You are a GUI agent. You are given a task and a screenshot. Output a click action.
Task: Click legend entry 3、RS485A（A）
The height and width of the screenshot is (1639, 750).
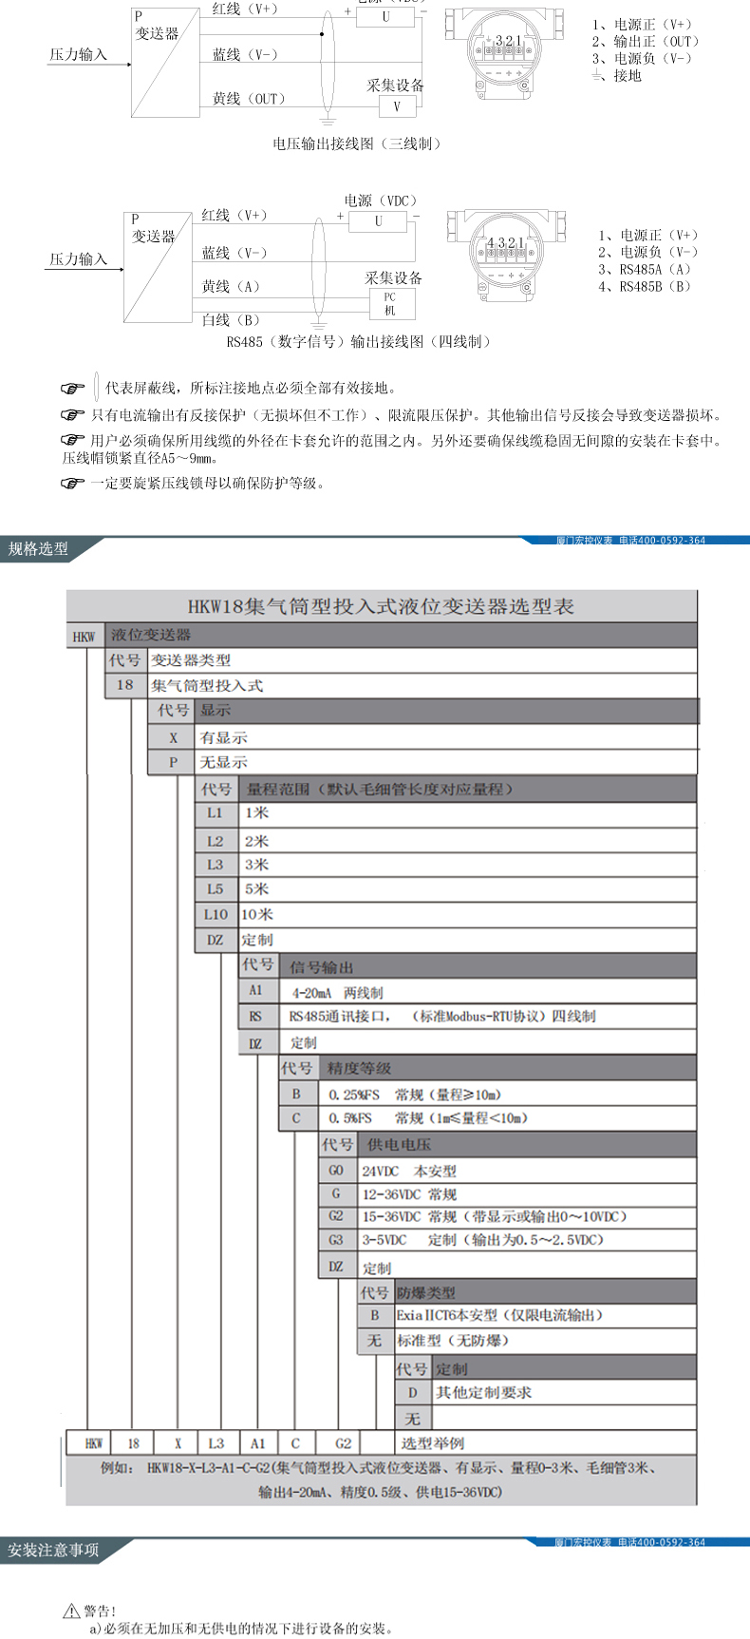[645, 270]
